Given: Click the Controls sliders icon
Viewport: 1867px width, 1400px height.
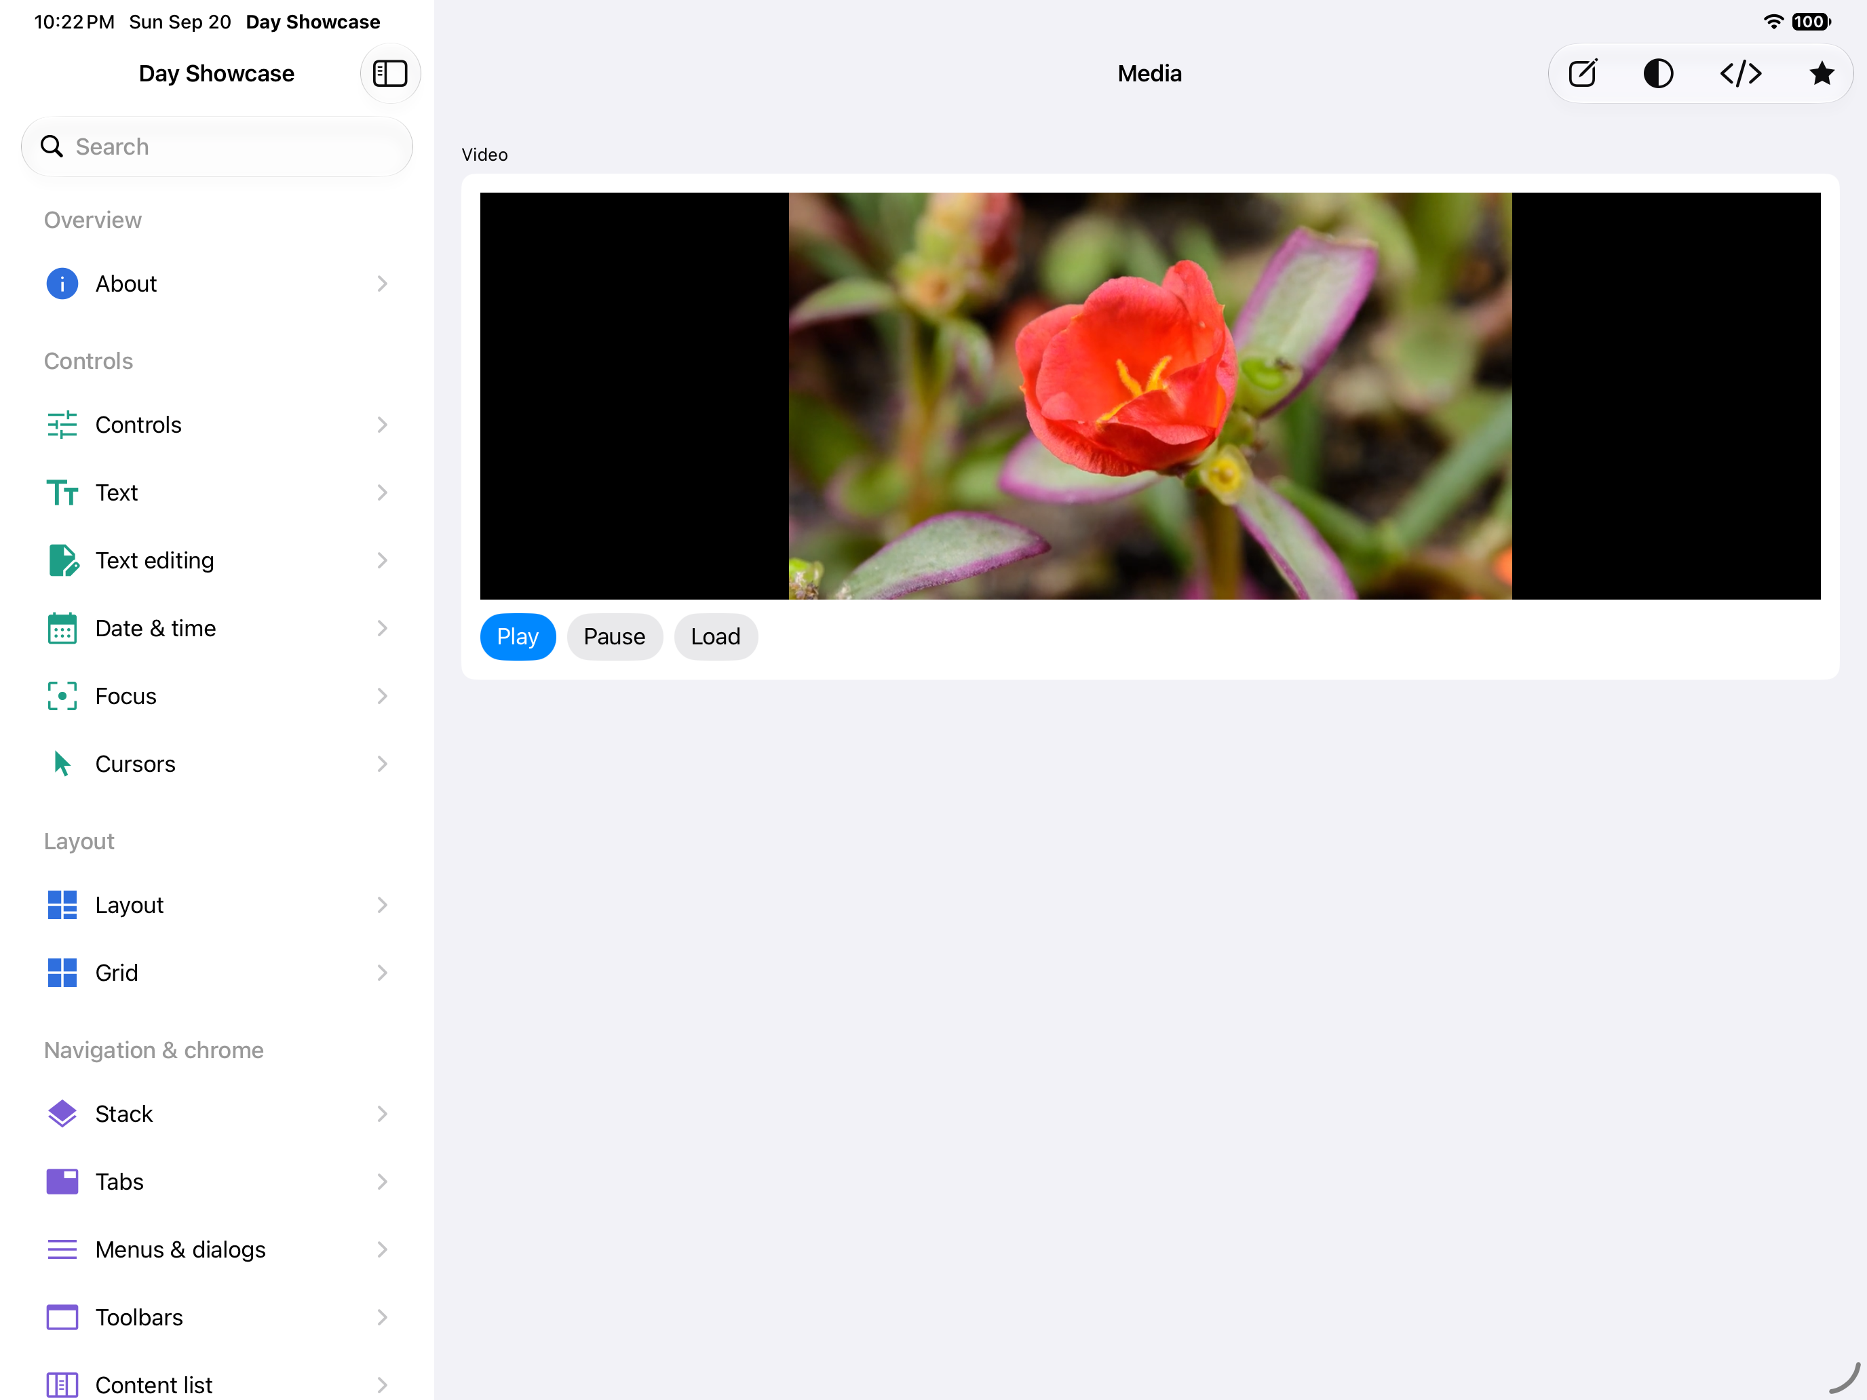Looking at the screenshot, I should 62,425.
